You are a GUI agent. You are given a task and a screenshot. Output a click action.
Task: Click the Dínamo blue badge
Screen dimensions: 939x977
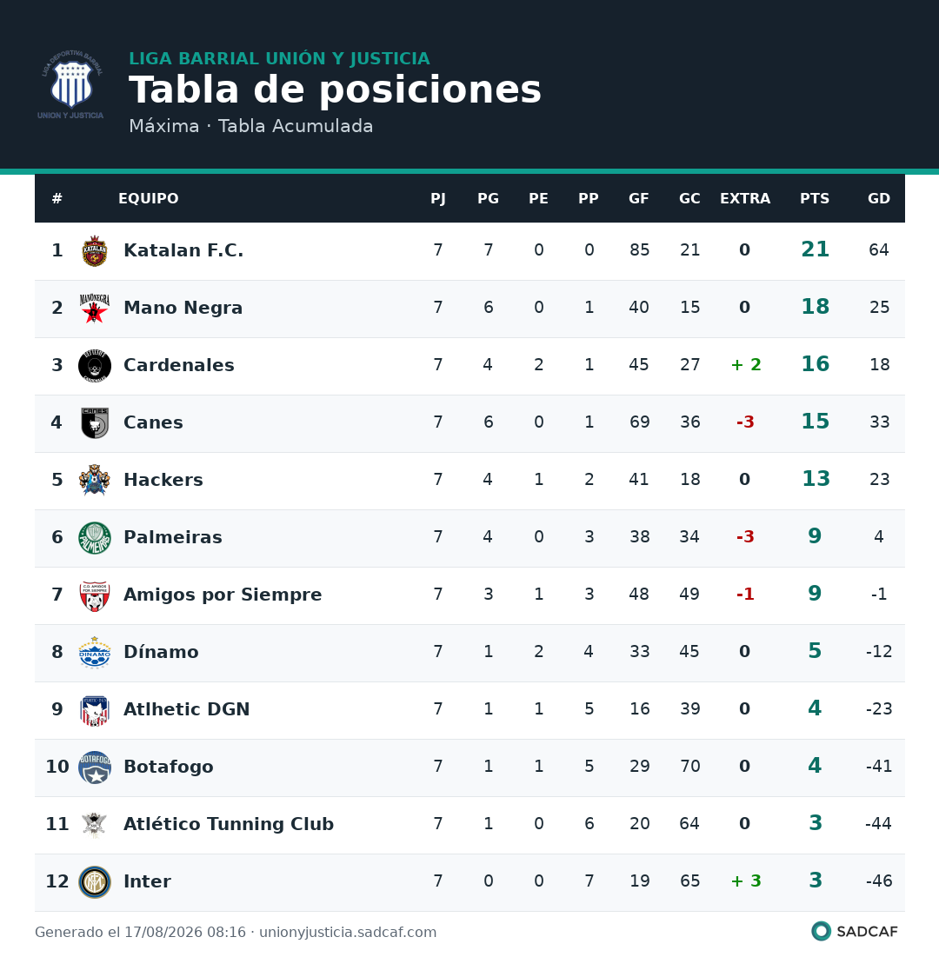95,653
